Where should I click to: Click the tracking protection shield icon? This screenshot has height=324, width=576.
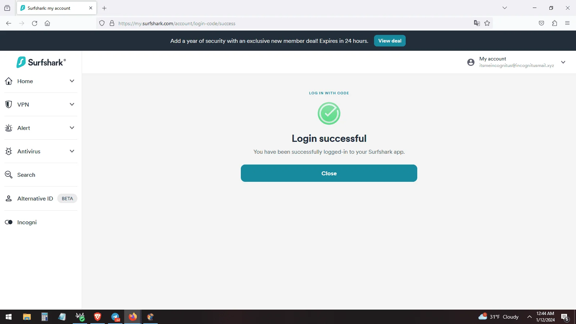(x=102, y=23)
